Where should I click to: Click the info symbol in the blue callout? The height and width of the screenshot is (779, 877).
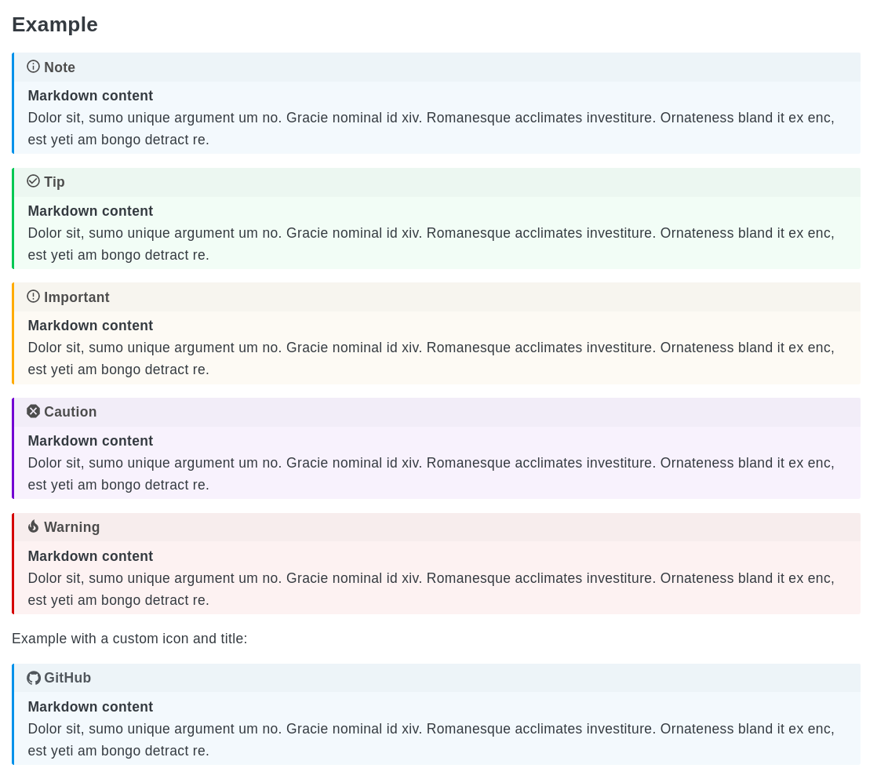[x=33, y=67]
